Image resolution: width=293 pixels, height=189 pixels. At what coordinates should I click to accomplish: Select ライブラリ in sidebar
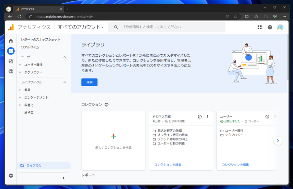coord(44,166)
